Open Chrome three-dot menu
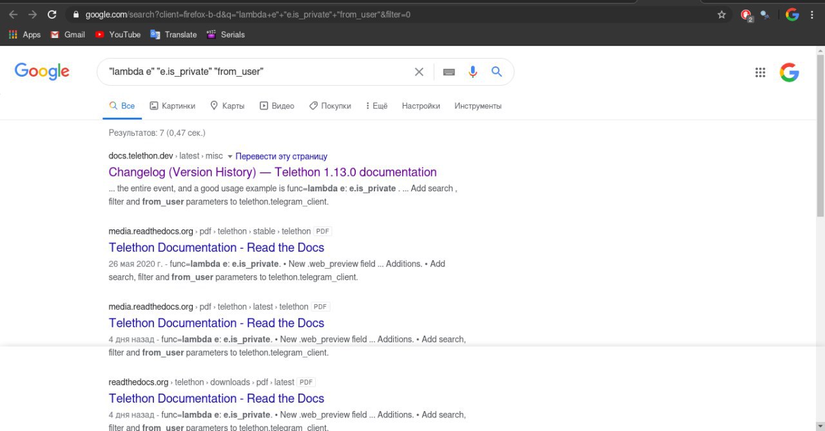This screenshot has width=825, height=431. [812, 14]
